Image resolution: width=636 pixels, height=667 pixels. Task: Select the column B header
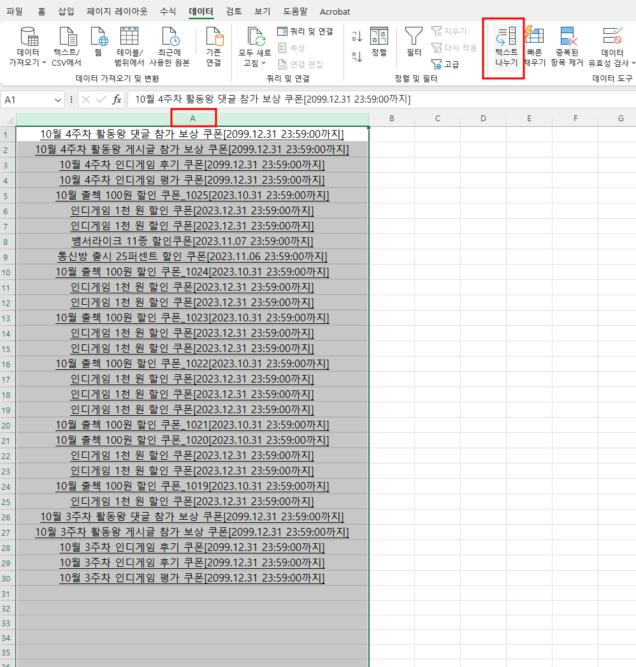392,119
